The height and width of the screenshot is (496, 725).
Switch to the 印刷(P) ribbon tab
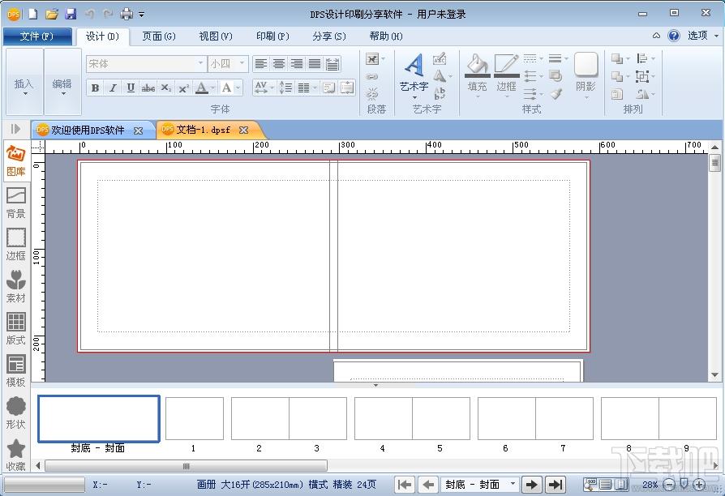272,36
